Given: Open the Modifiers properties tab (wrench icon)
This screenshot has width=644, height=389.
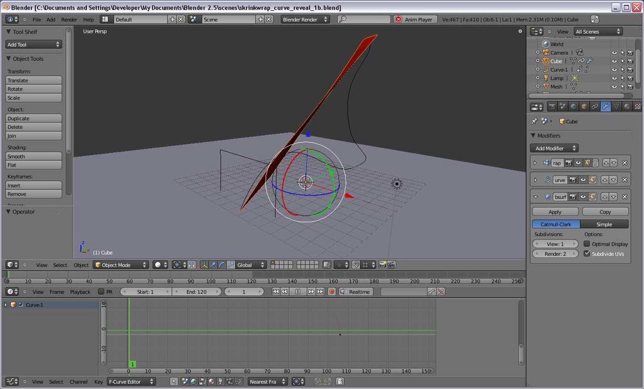Looking at the screenshot, I should point(606,107).
